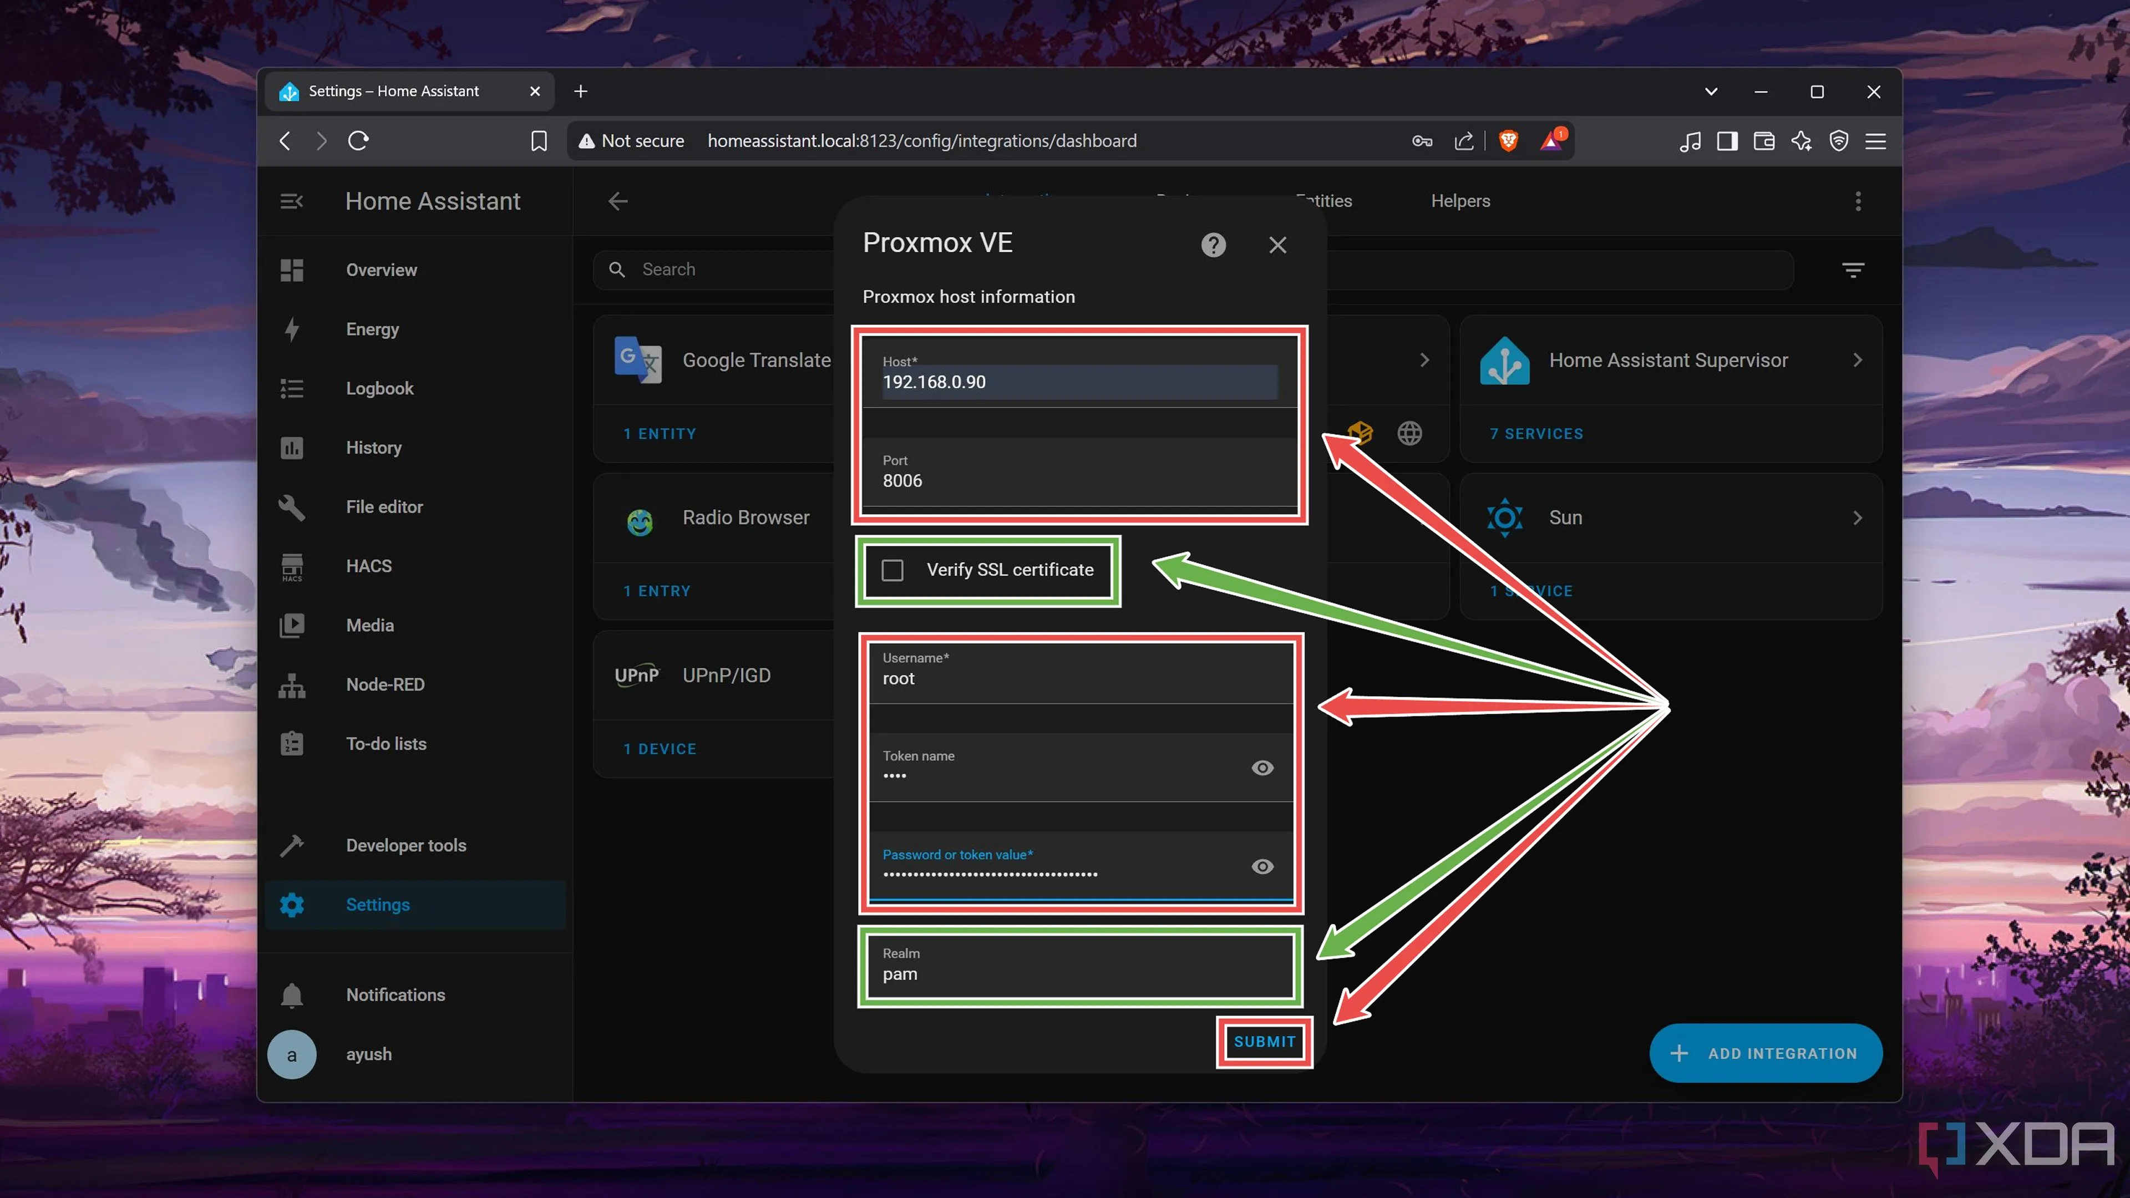The height and width of the screenshot is (1198, 2130).
Task: Open the browser hamburger menu
Action: (1875, 140)
